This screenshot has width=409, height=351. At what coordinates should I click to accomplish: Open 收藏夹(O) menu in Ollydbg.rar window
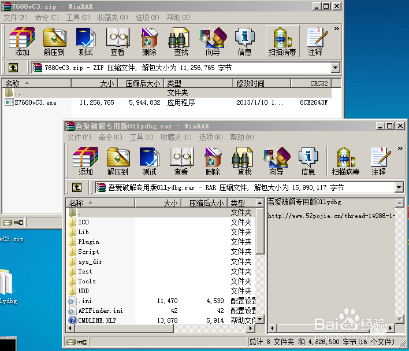pyautogui.click(x=176, y=137)
